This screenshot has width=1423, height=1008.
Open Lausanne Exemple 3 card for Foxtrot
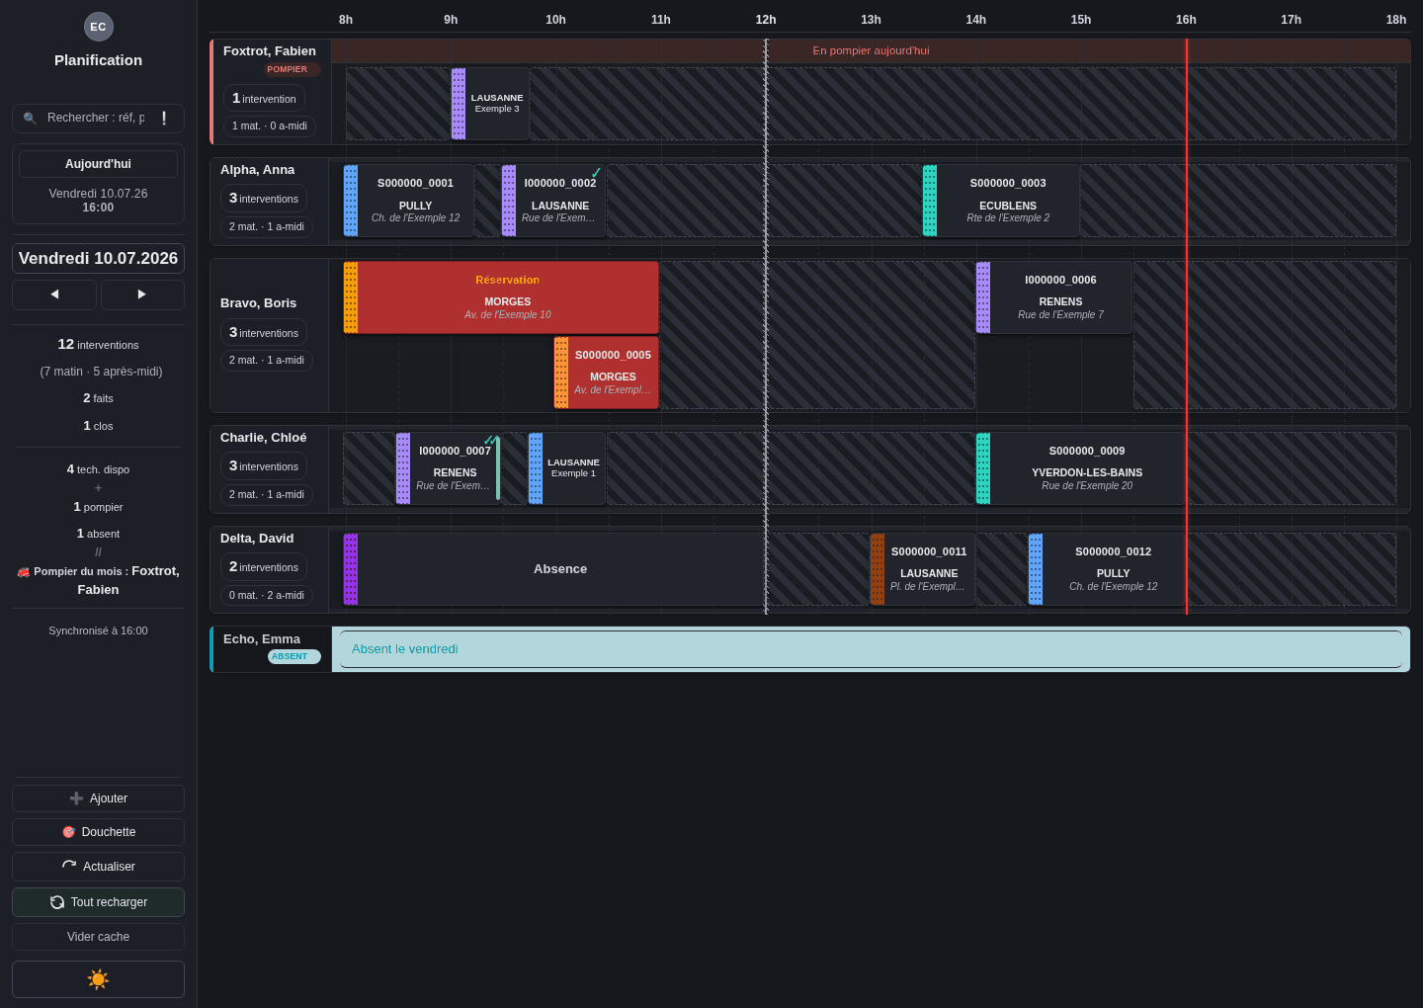click(489, 104)
